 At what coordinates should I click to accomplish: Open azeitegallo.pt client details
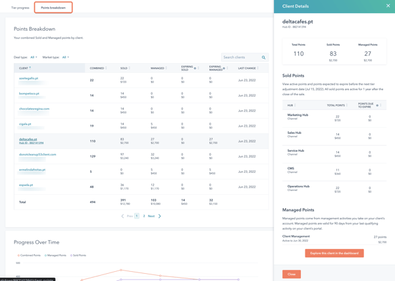click(29, 78)
